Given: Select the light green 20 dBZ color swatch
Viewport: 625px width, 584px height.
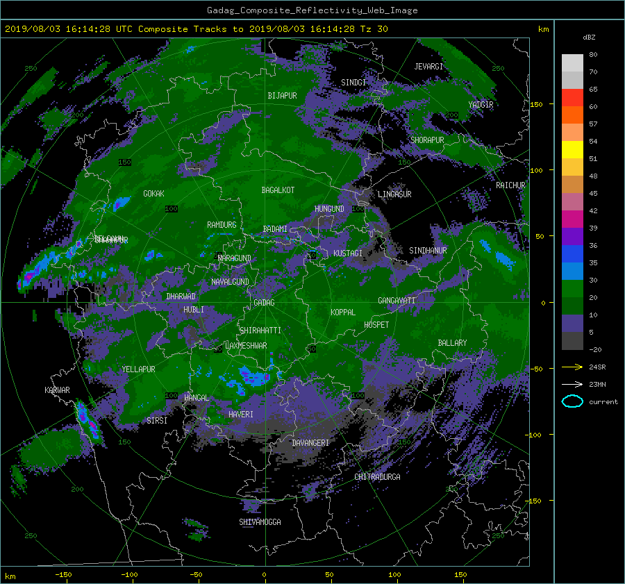Looking at the screenshot, I should (572, 289).
